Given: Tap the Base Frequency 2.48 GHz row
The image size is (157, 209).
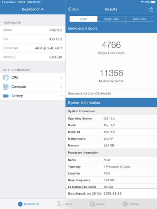Looking at the screenshot, I should point(111,180).
